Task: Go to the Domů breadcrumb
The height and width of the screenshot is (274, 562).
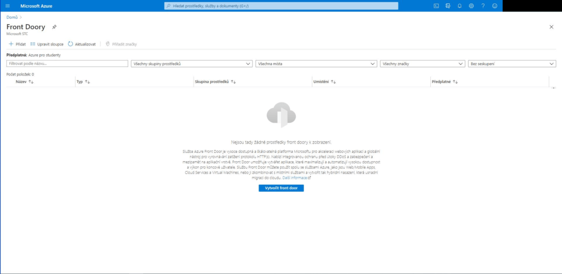Action: [12, 18]
